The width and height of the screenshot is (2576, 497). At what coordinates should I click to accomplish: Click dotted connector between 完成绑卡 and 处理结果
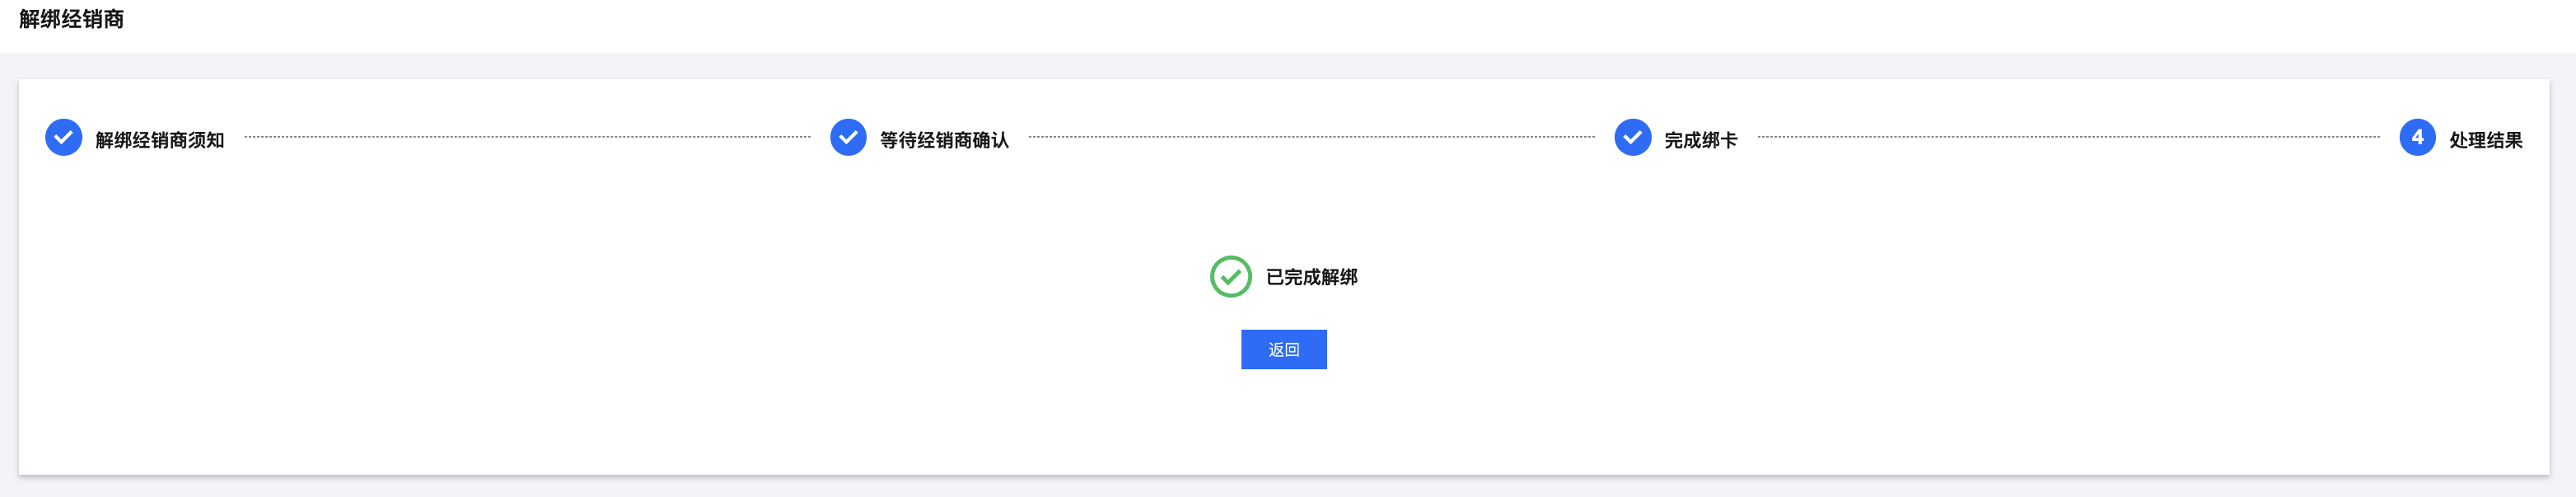pos(2068,137)
